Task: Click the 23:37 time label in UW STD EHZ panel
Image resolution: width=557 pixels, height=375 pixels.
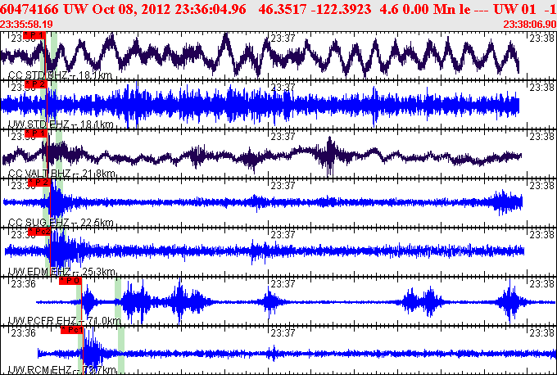Action: pyautogui.click(x=283, y=87)
